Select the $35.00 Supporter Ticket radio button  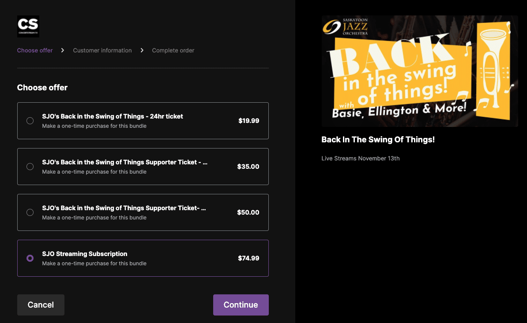pyautogui.click(x=30, y=167)
